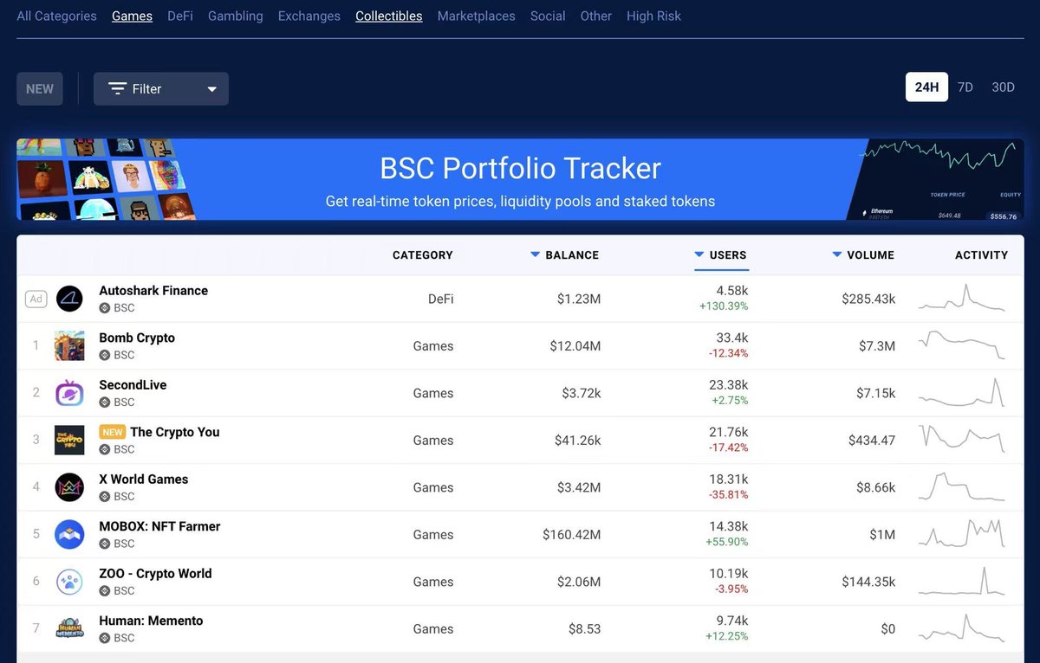Click the Bomb Crypto game icon
The image size is (1040, 663).
(69, 345)
